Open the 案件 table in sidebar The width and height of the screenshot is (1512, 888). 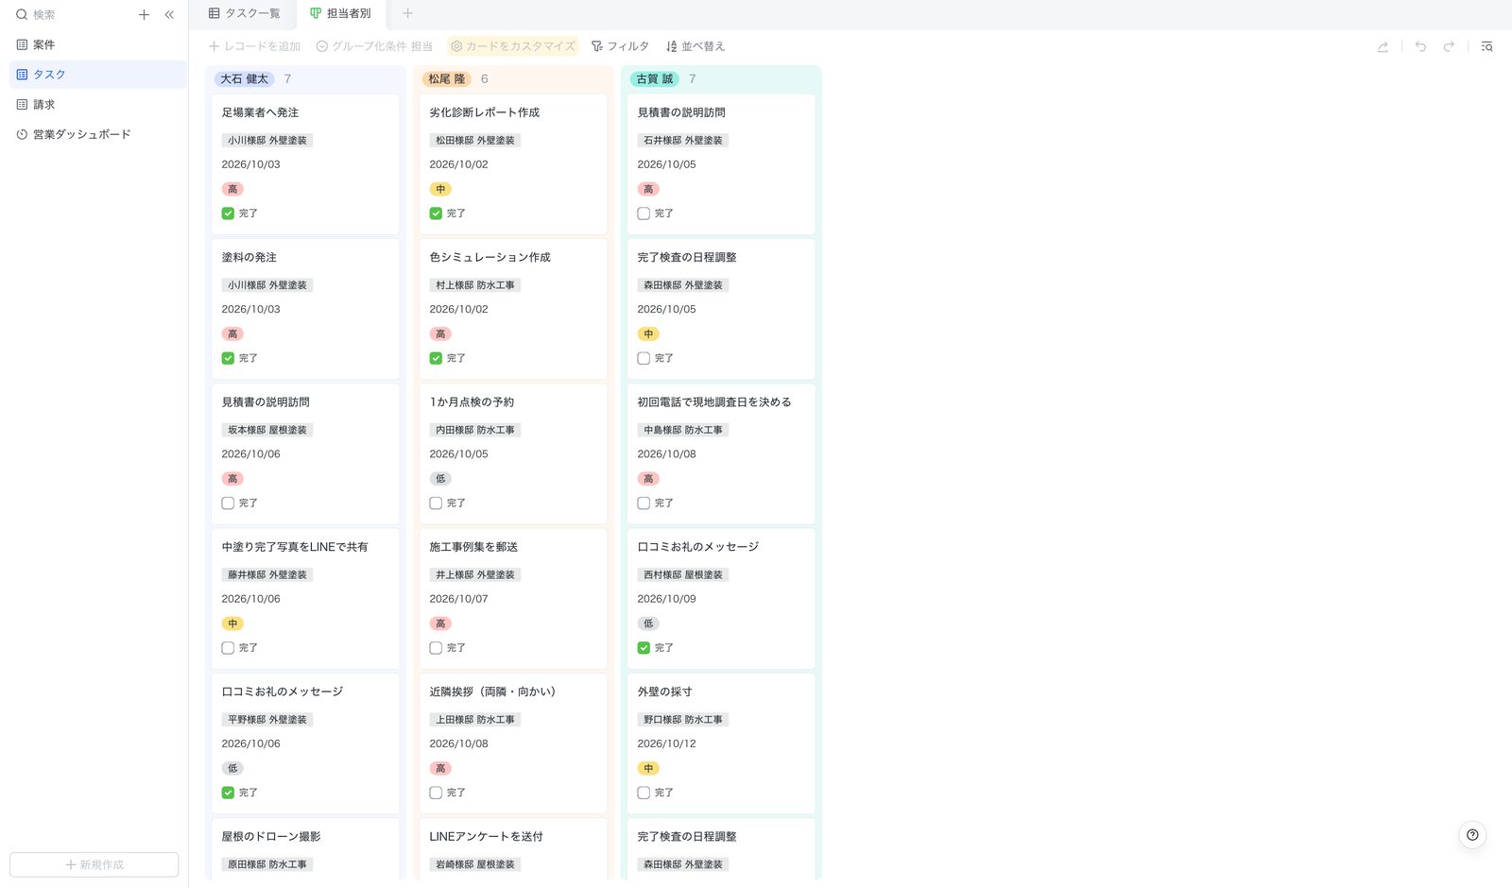tap(98, 44)
